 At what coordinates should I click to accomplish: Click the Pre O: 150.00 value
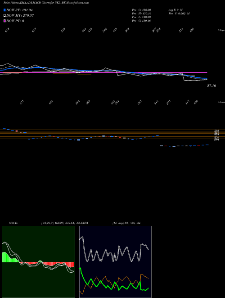click(x=141, y=10)
